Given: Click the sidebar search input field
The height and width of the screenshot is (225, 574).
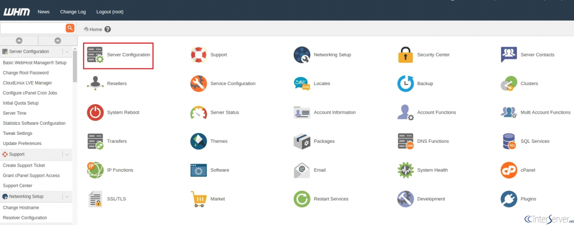Looking at the screenshot, I should click(x=33, y=28).
